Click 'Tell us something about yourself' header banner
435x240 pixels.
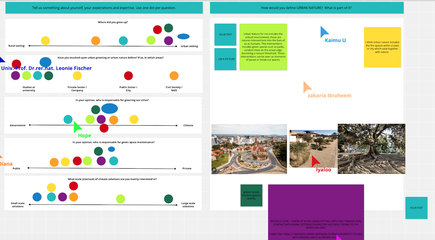coord(104,8)
